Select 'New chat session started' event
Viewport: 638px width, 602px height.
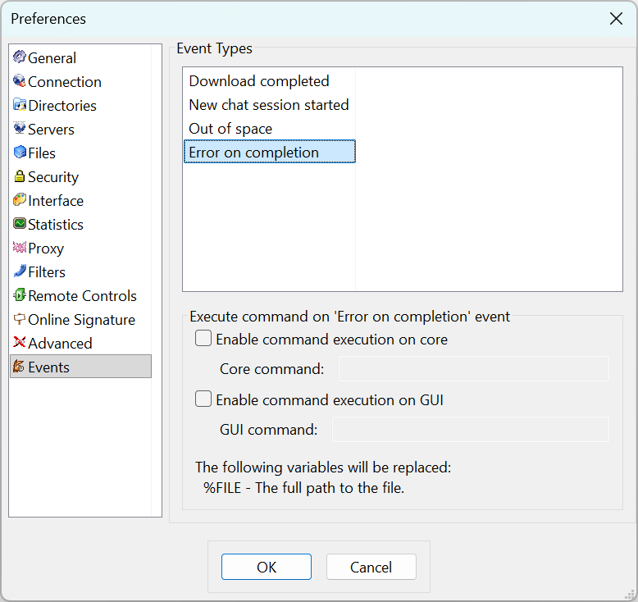[x=269, y=105]
